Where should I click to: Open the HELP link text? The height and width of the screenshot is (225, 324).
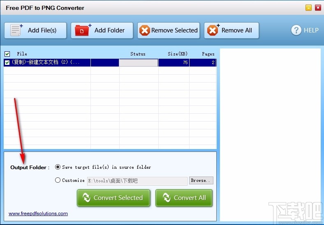[x=311, y=30]
